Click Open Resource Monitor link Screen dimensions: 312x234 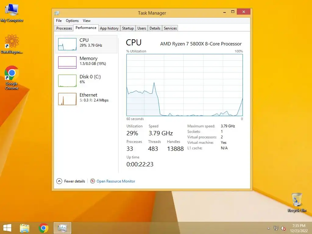click(116, 181)
